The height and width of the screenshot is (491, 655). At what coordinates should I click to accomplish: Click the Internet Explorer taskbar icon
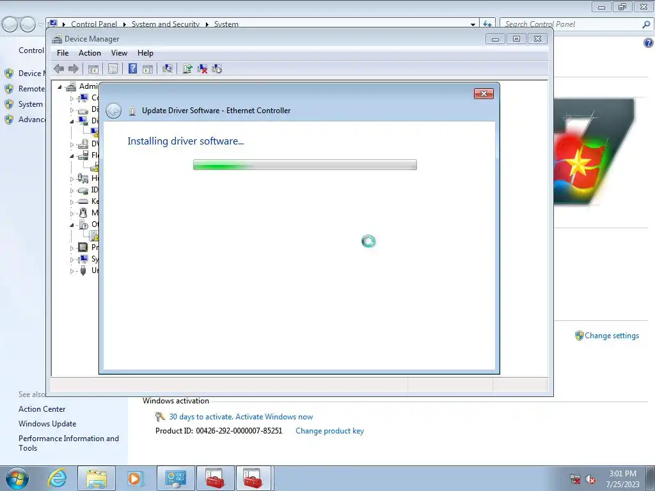(57, 478)
